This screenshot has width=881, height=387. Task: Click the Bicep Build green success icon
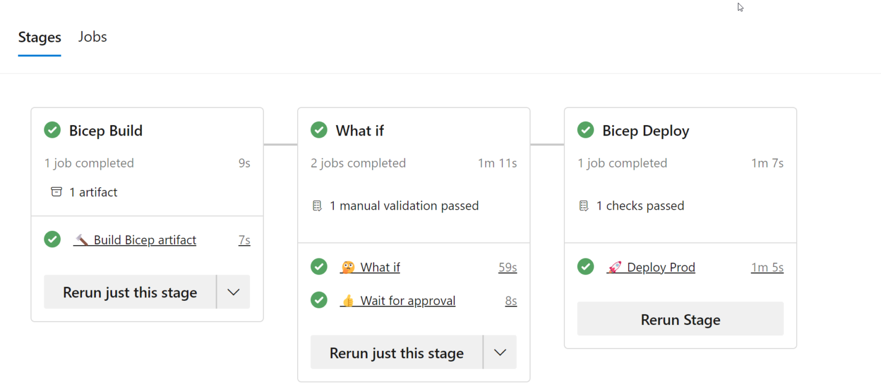52,130
